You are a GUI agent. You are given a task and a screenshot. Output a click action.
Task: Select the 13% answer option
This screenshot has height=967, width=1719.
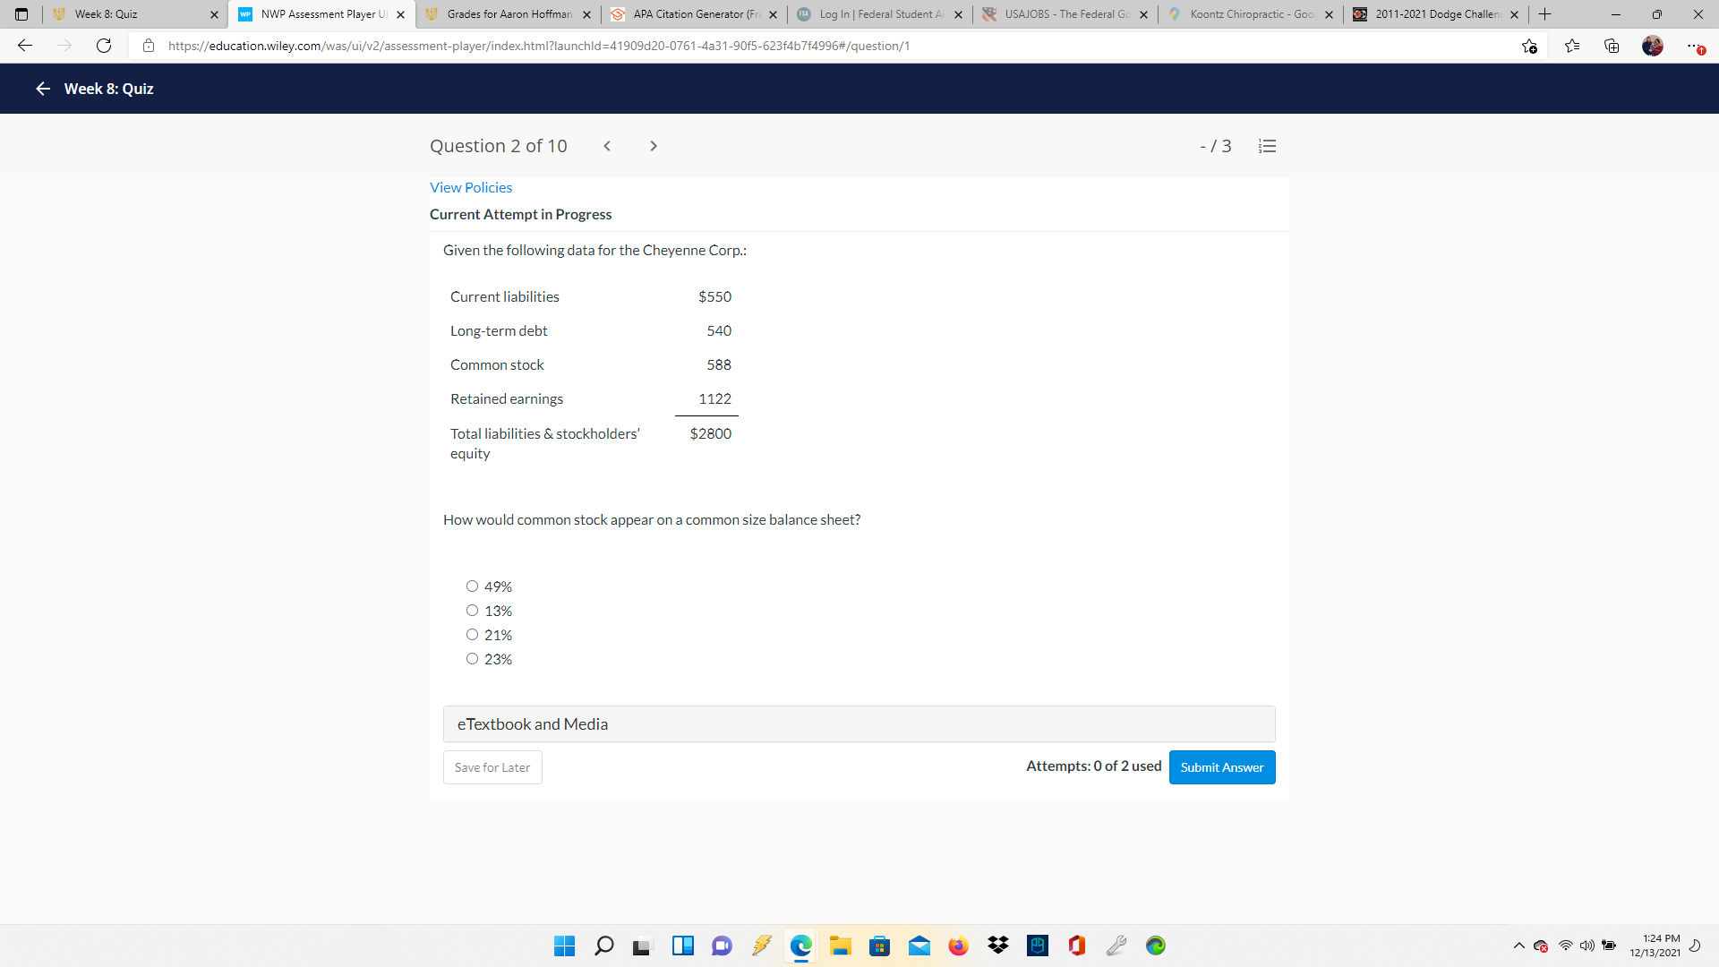coord(473,610)
